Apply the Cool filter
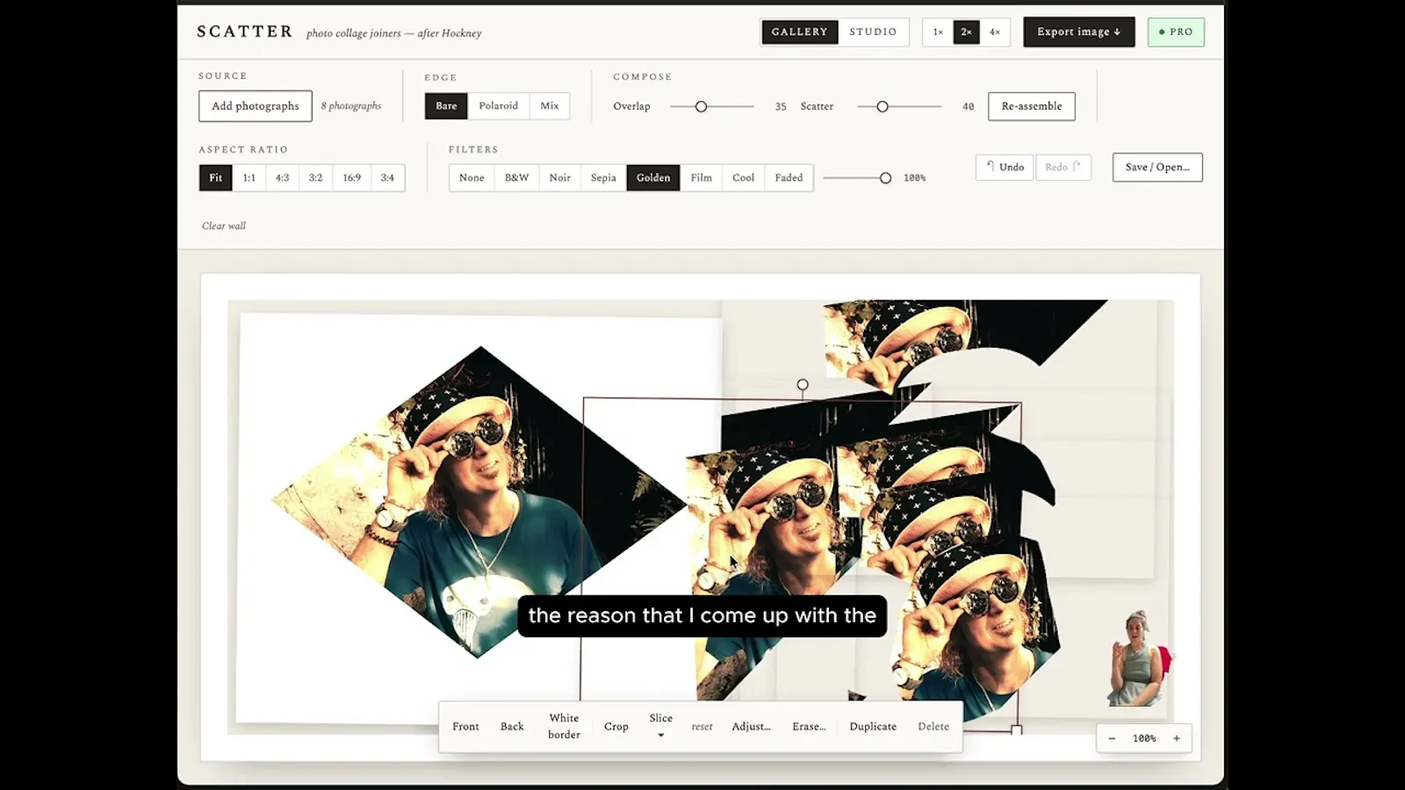This screenshot has height=790, width=1405. 743,177
